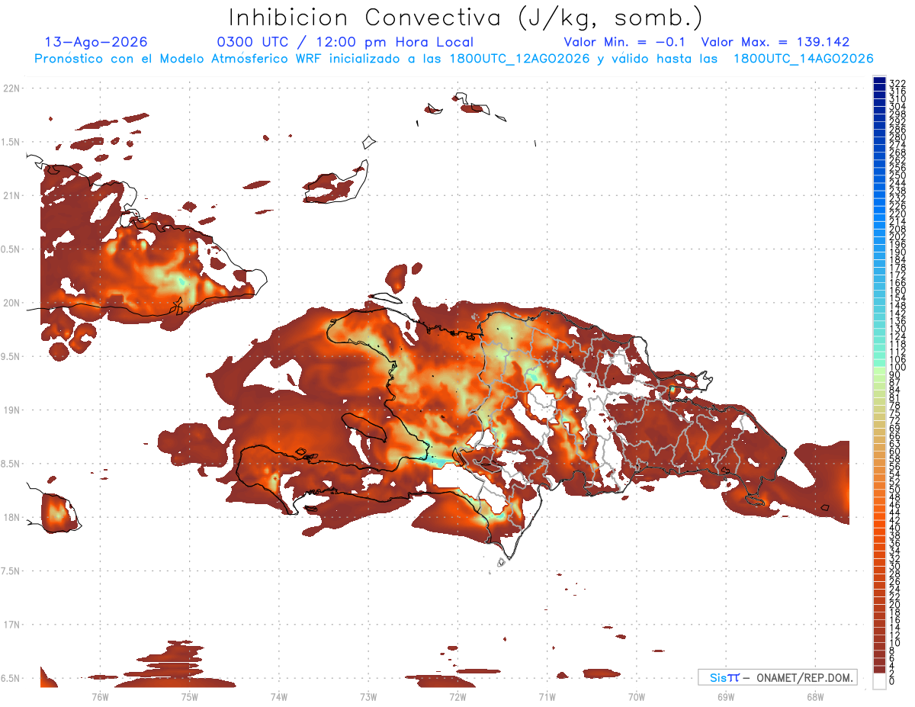Click the '1800UTC_14AGO2026' valid-until time
Viewport: 915px width, 707px height.
tap(803, 59)
